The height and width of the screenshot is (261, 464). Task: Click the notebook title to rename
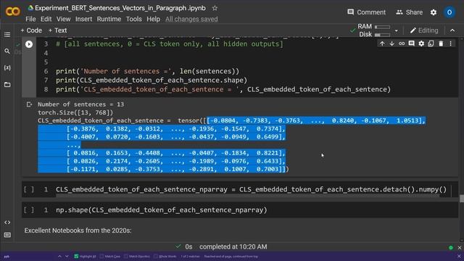tap(120, 8)
